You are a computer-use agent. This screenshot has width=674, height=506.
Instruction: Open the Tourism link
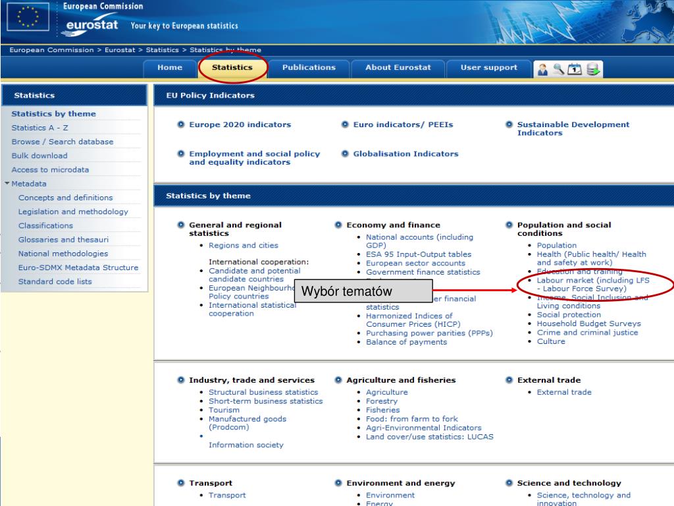point(224,410)
